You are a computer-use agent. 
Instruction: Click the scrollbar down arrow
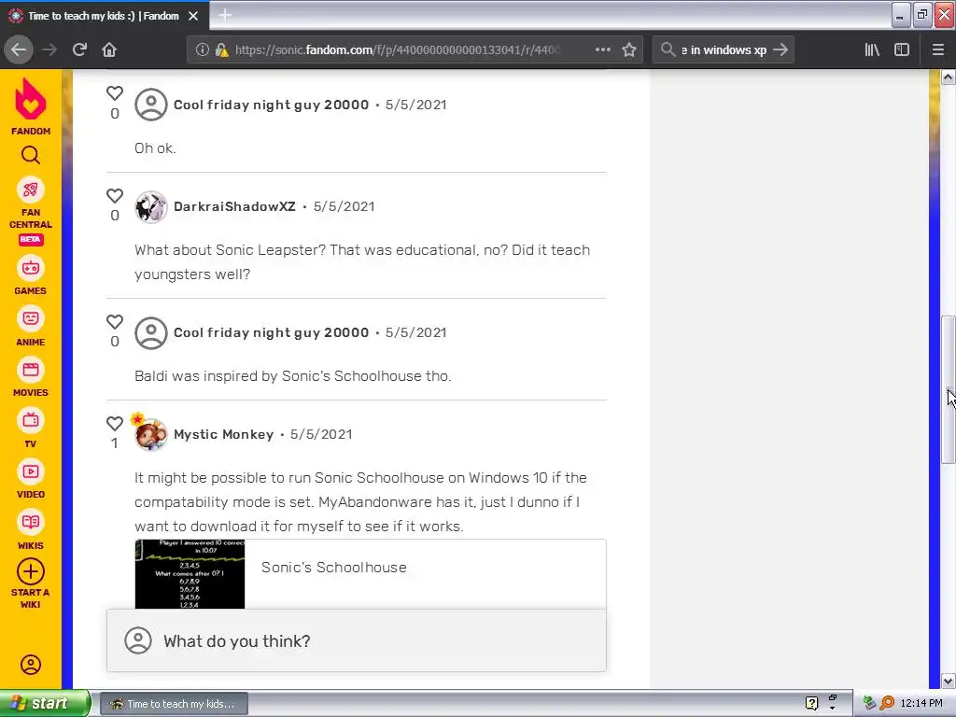pos(948,681)
